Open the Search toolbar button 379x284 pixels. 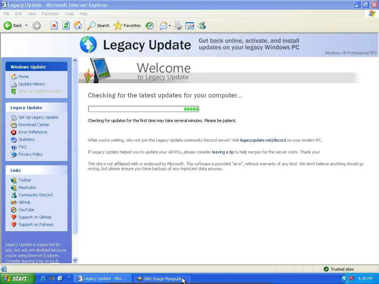pyautogui.click(x=98, y=26)
